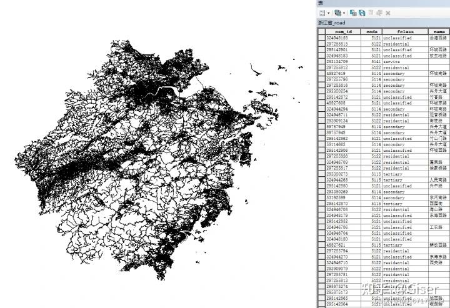Expand the Table Options dropdown arrow
The image size is (450, 308).
[x=329, y=13]
